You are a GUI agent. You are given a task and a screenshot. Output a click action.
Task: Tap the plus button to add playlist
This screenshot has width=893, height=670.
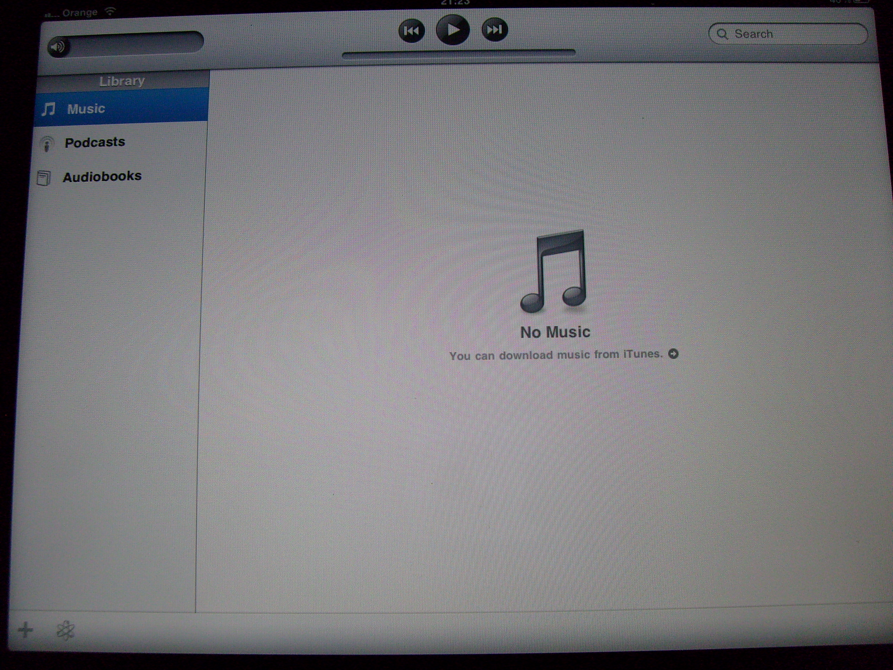(x=25, y=630)
